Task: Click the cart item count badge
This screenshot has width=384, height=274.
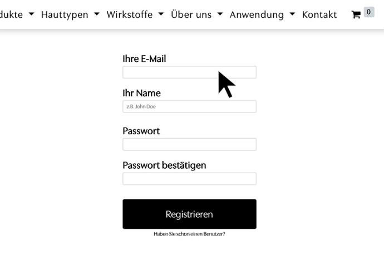Action: coord(369,12)
